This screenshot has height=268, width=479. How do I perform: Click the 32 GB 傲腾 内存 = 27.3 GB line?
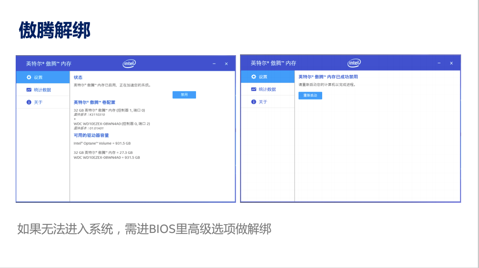tap(103, 153)
